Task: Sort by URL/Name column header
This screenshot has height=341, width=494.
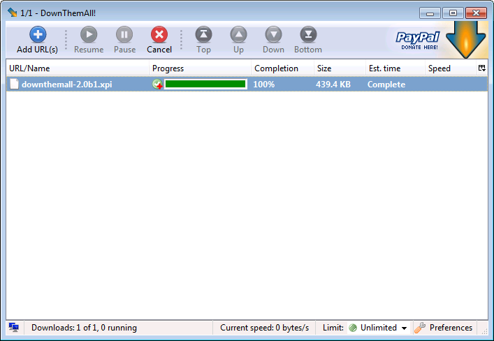Action: pyautogui.click(x=78, y=68)
